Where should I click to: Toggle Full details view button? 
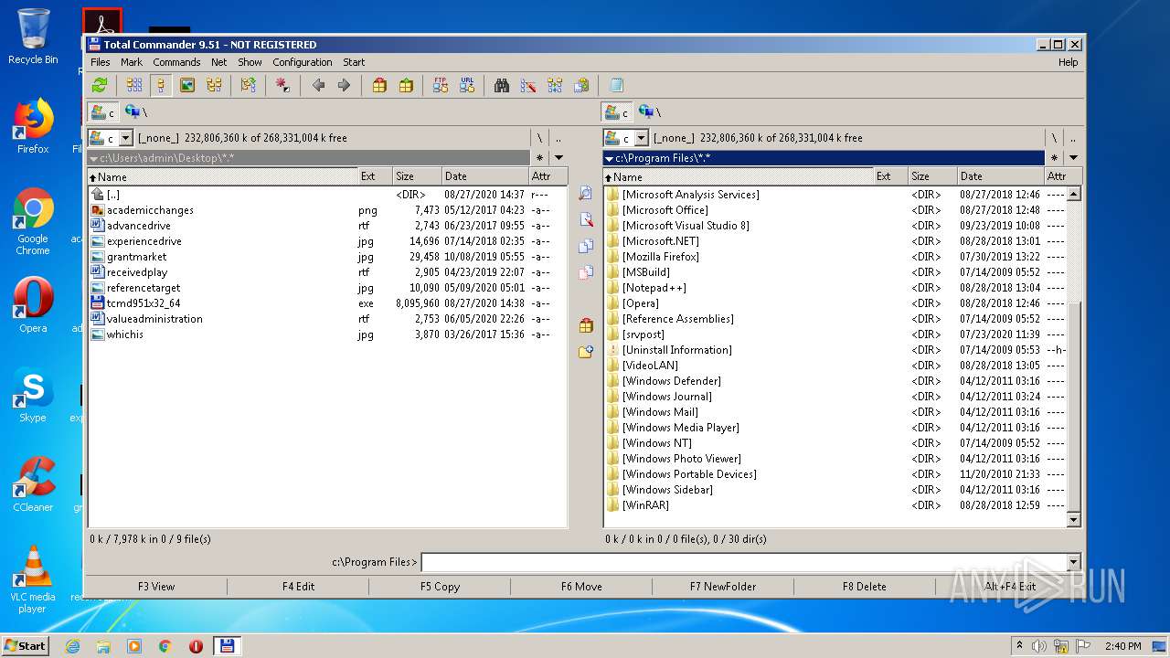pos(161,85)
